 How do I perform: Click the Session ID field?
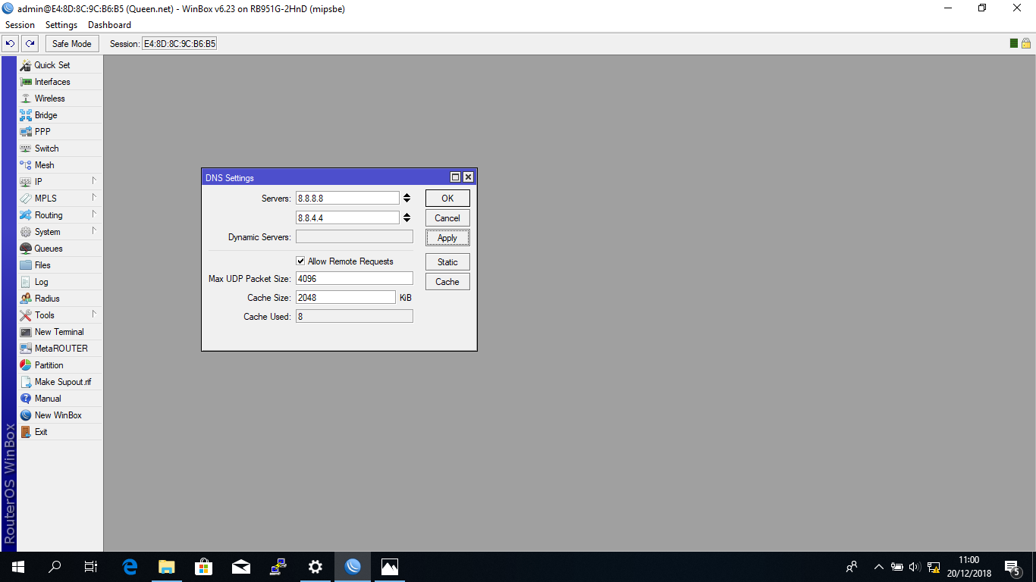coord(180,43)
